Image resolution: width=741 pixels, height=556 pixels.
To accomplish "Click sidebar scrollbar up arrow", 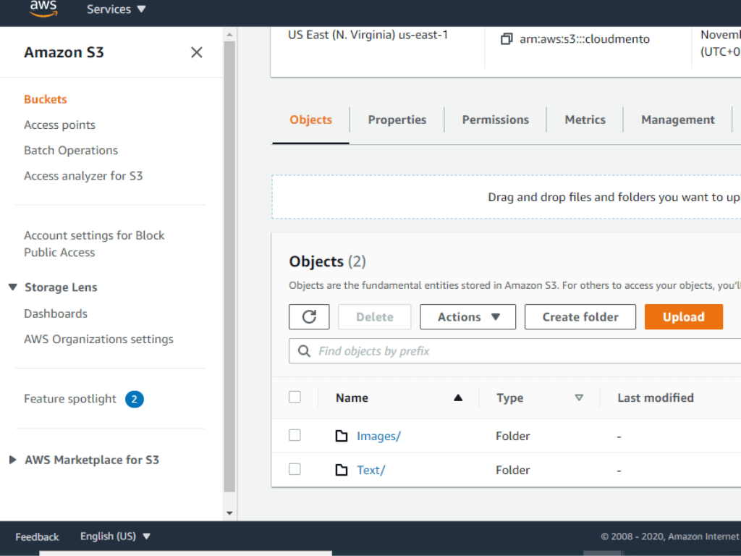I will pos(229,35).
